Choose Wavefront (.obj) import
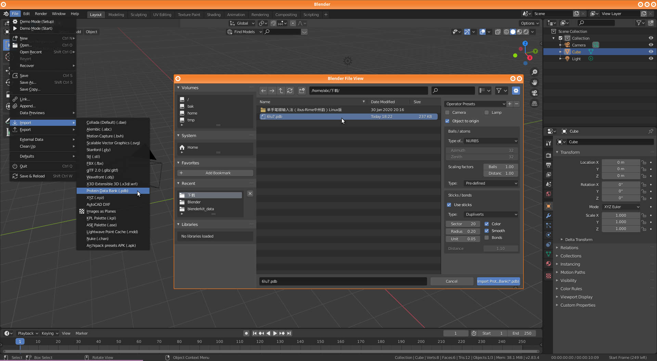This screenshot has height=361, width=657. click(113, 177)
